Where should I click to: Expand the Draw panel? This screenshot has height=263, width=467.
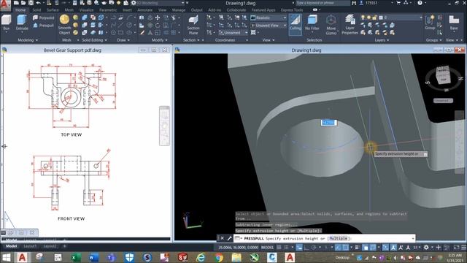click(123, 40)
